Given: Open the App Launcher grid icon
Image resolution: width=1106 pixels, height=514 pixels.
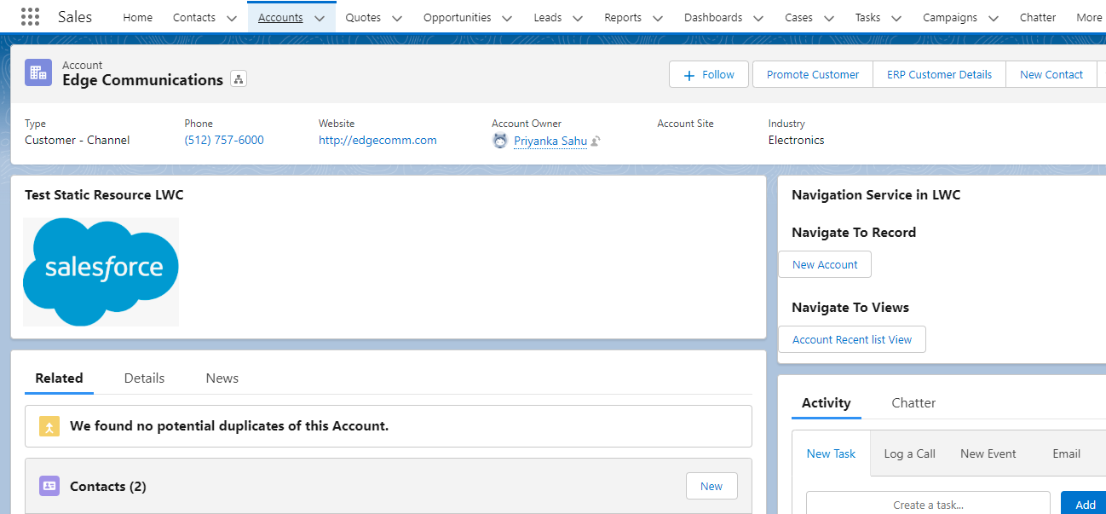Looking at the screenshot, I should pyautogui.click(x=30, y=17).
